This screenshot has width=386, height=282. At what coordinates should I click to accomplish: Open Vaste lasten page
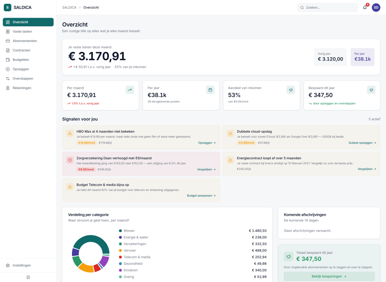(x=28, y=32)
